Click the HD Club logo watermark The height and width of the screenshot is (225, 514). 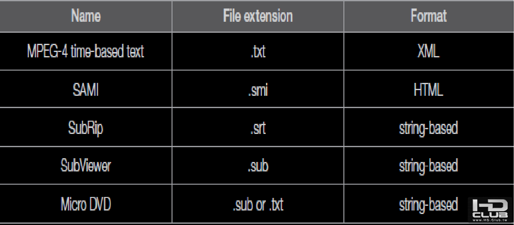point(490,208)
